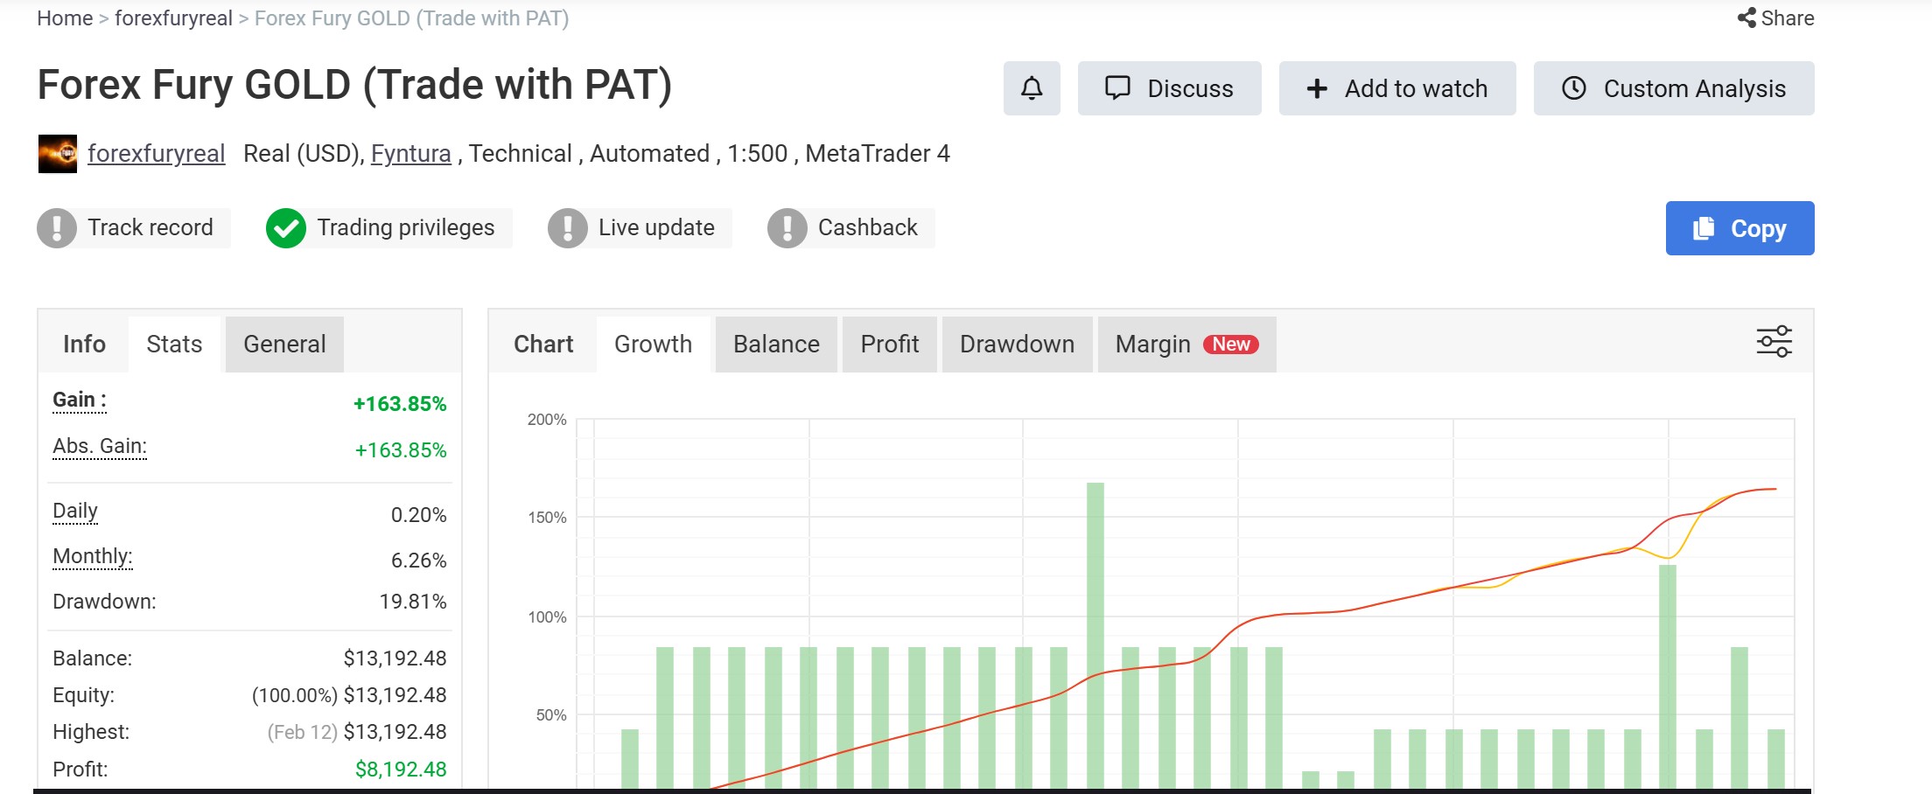Open the Fyntura broker link
This screenshot has width=1932, height=794.
coord(411,154)
